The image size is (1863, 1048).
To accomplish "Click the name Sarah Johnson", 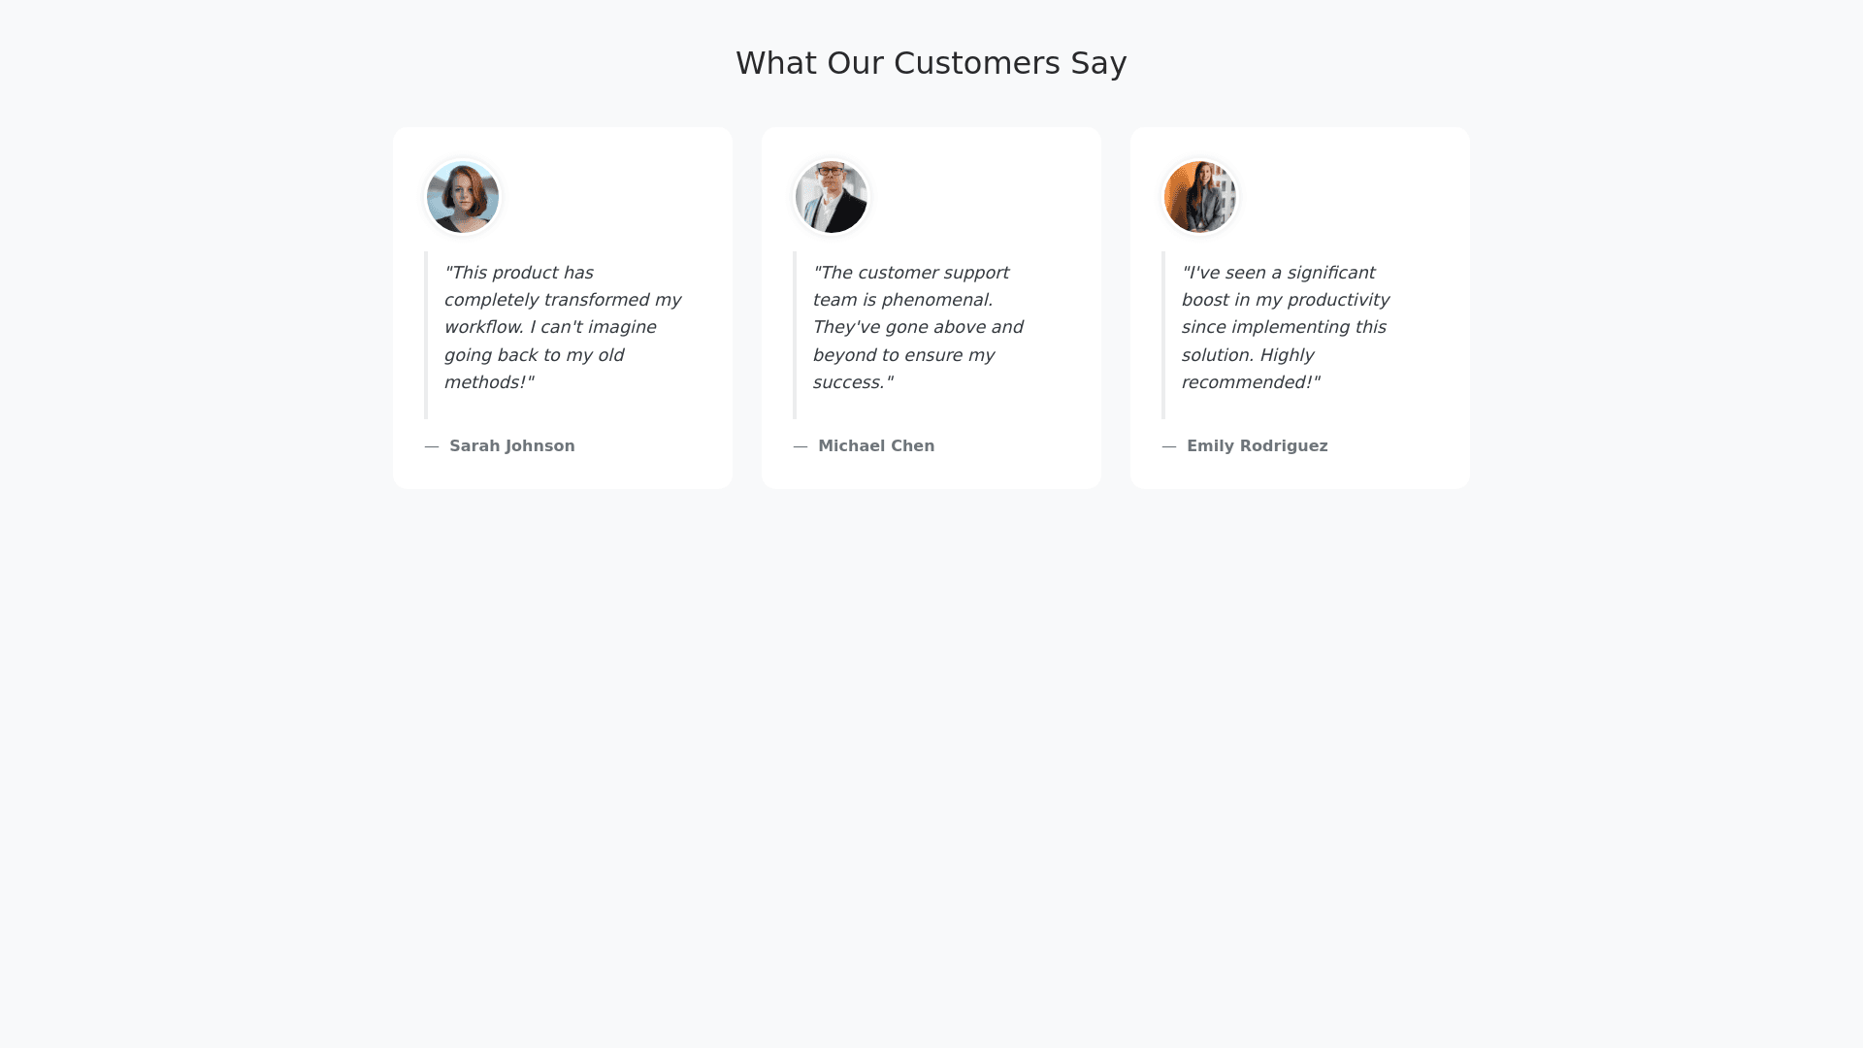I will point(511,446).
